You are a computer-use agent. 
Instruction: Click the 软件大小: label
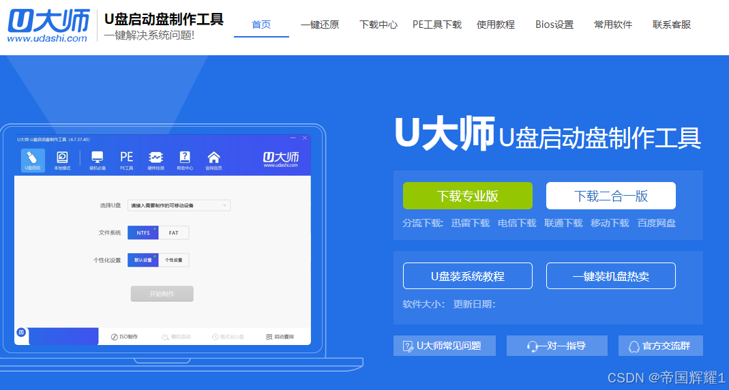pyautogui.click(x=423, y=305)
